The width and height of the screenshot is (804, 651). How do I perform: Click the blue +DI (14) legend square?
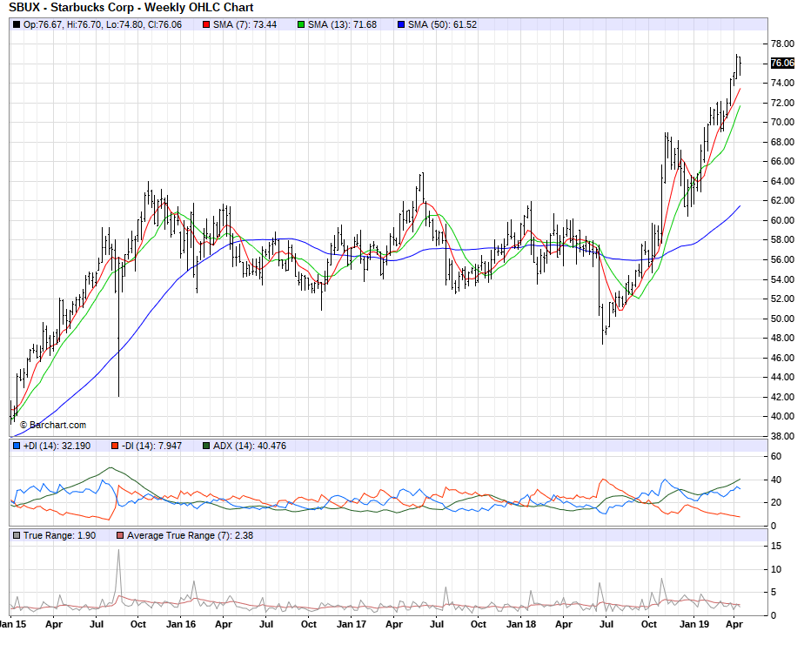click(17, 446)
